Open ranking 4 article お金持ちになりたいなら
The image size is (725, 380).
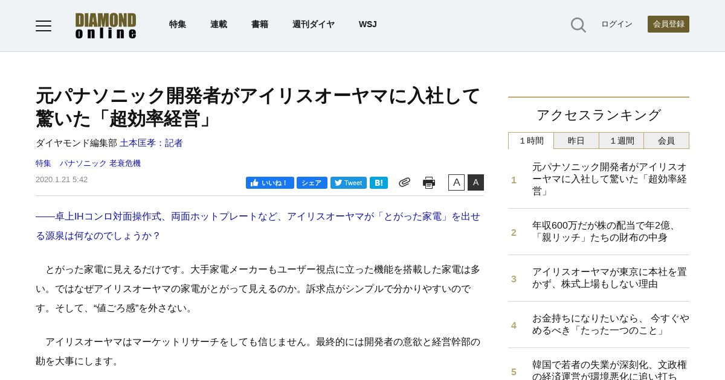(610, 325)
